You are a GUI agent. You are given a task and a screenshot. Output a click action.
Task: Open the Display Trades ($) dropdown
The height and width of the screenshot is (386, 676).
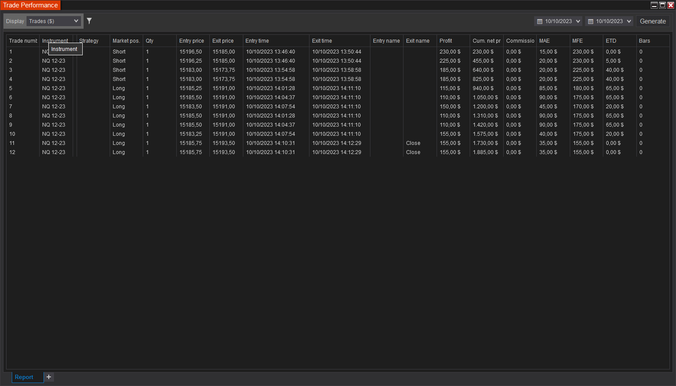point(54,21)
